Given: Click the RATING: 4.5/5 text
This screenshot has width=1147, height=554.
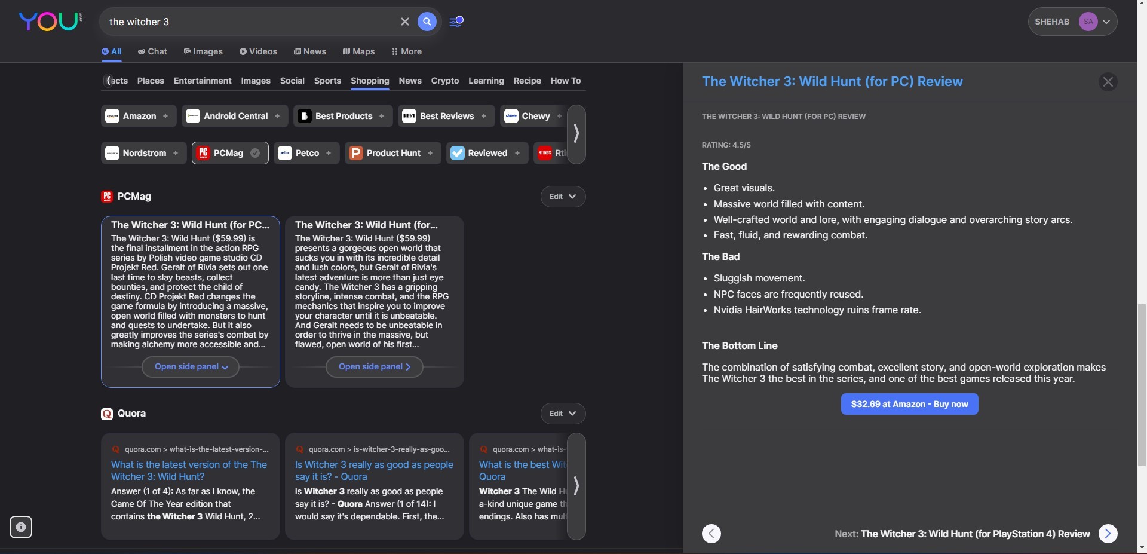Looking at the screenshot, I should (x=726, y=145).
